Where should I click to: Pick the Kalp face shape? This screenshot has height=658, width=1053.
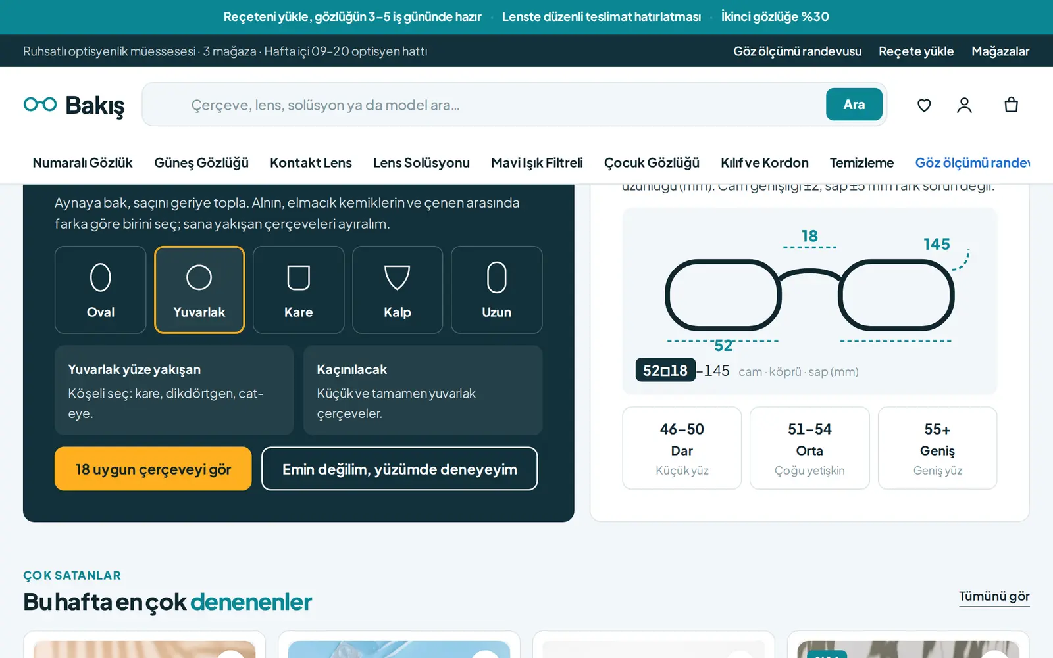(398, 290)
